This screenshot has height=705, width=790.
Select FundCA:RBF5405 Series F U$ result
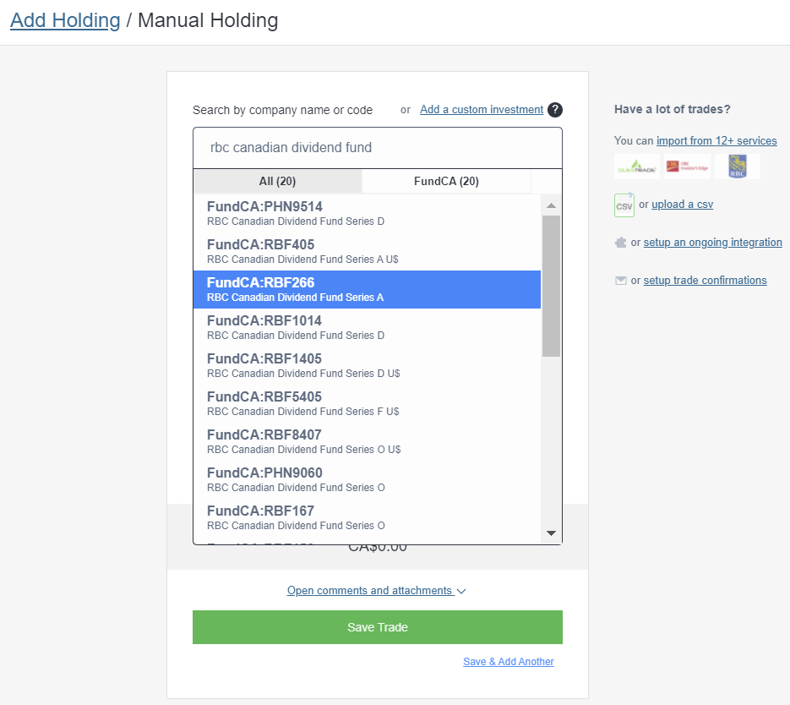pos(367,404)
